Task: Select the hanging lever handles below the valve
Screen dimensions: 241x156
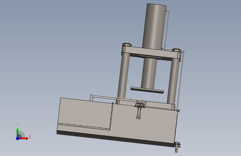Action: click(x=138, y=113)
